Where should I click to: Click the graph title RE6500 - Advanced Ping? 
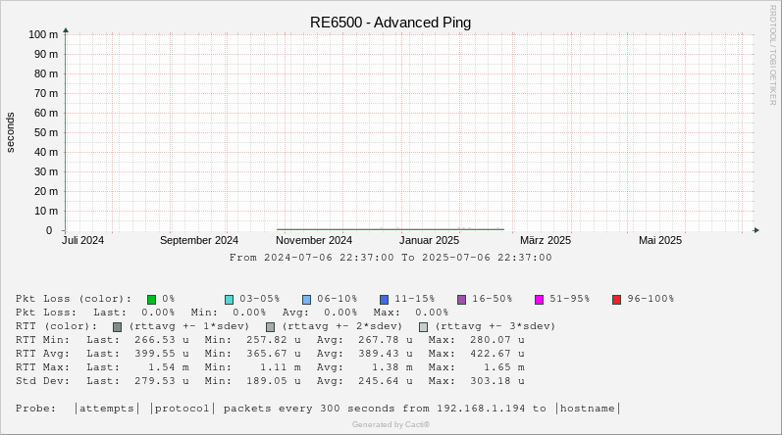[391, 23]
